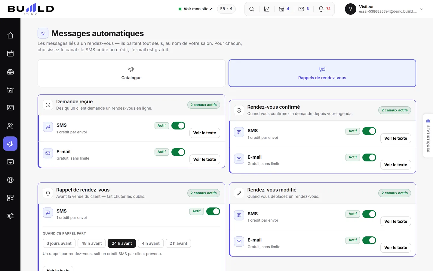Open the bell notifications showing 72
The image size is (433, 271).
pos(324,9)
